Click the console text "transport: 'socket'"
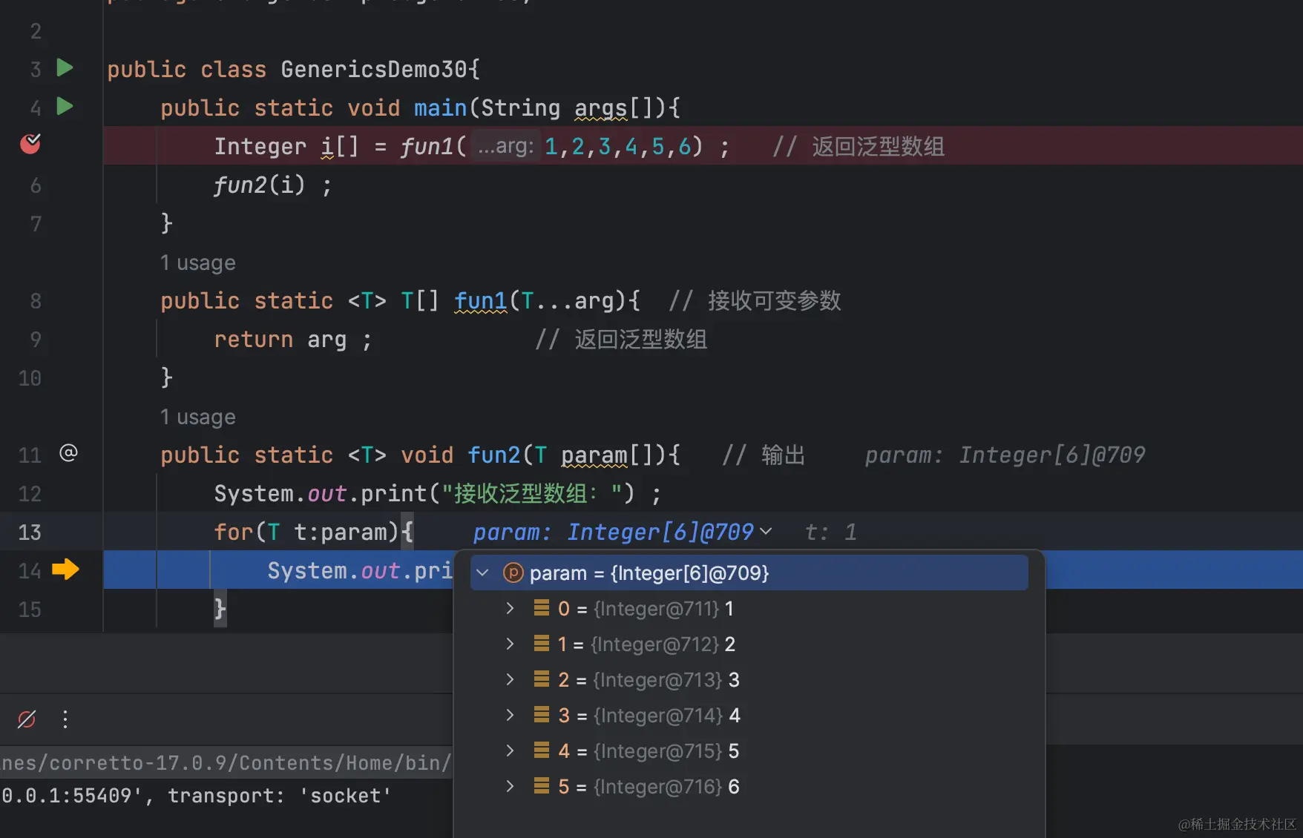Image resolution: width=1303 pixels, height=838 pixels. [x=280, y=796]
